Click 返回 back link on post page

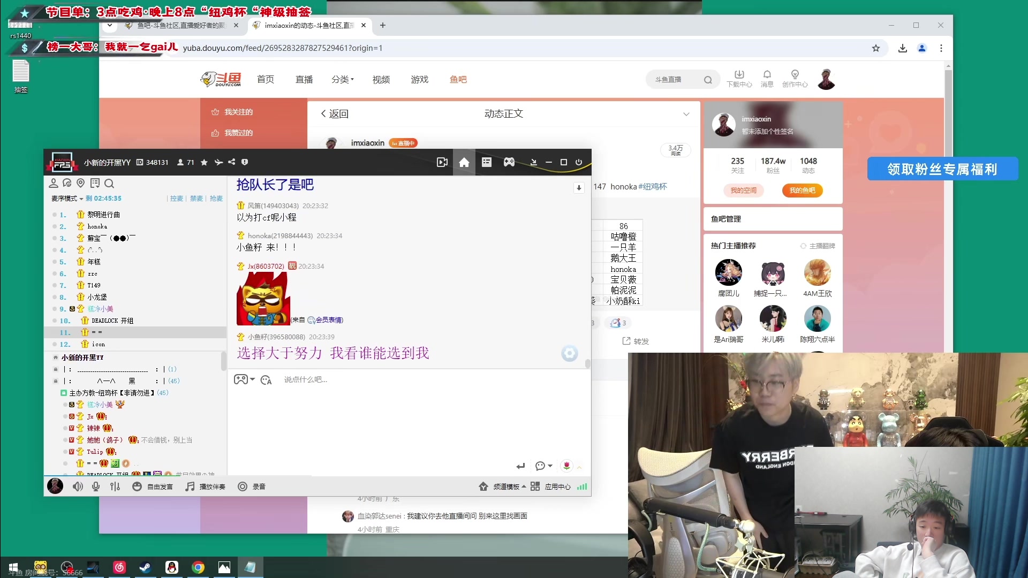(335, 114)
